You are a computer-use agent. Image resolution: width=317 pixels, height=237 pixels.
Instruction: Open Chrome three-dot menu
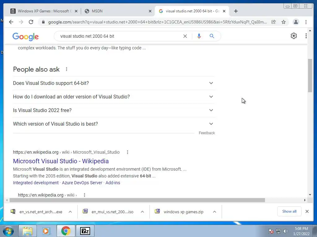point(306,22)
